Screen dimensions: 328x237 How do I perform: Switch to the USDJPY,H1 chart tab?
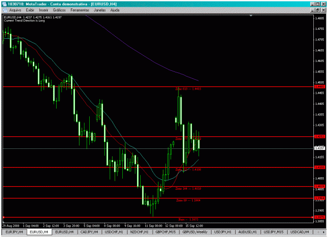point(223,232)
